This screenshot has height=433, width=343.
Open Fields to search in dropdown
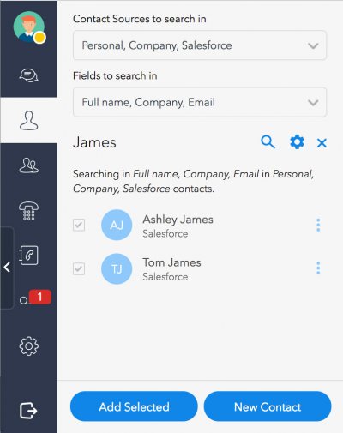[200, 102]
